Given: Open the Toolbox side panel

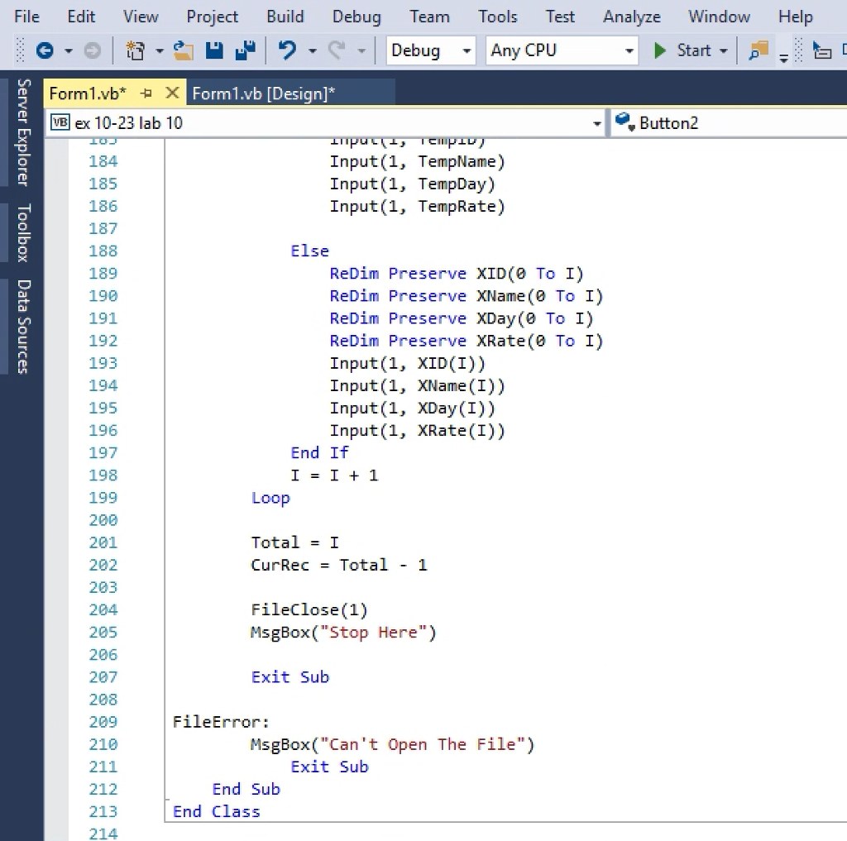Looking at the screenshot, I should tap(23, 232).
